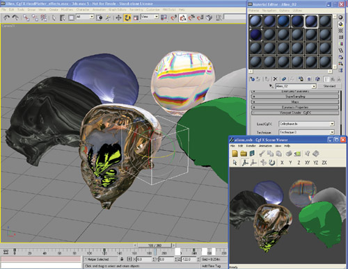Open the Select by Name list tool
The height and width of the screenshot is (269, 348).
point(63,18)
